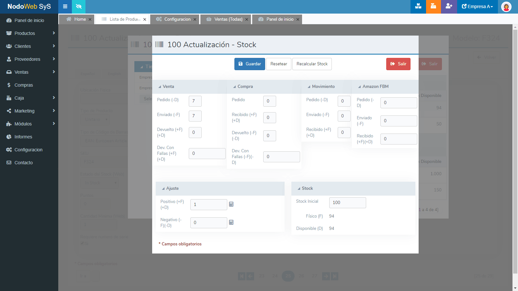Open the orange cash register icon
The image size is (518, 291).
click(x=433, y=6)
